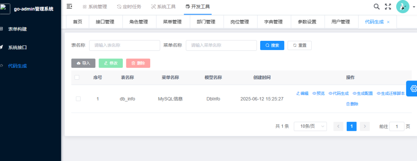The width and height of the screenshot is (417, 161).
Task: Click the db_info table name cell
Action: point(127,99)
